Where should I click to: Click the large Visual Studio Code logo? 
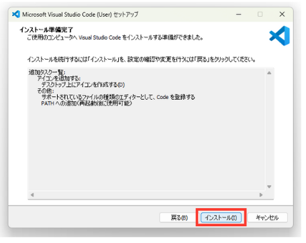(280, 35)
